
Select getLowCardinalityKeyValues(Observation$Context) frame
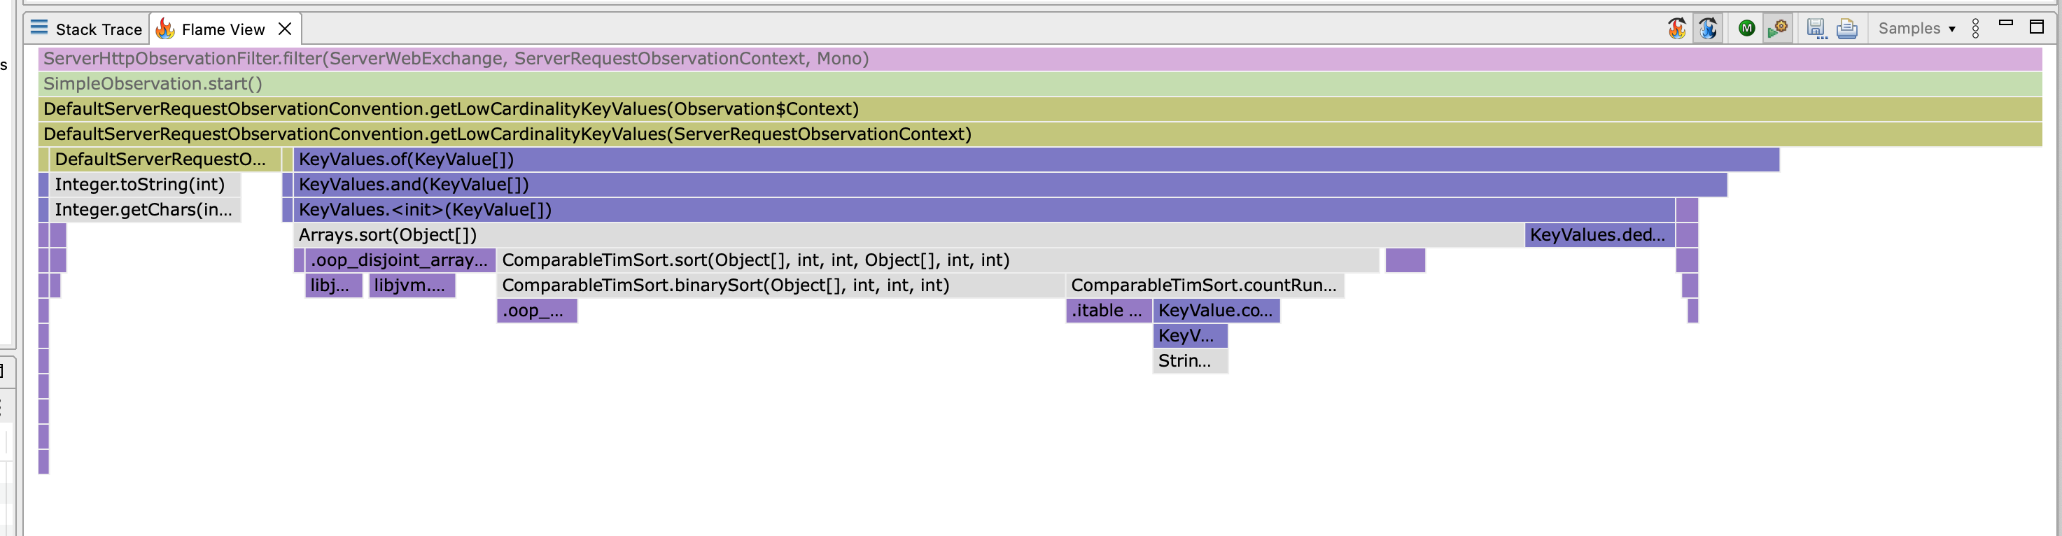point(1040,108)
